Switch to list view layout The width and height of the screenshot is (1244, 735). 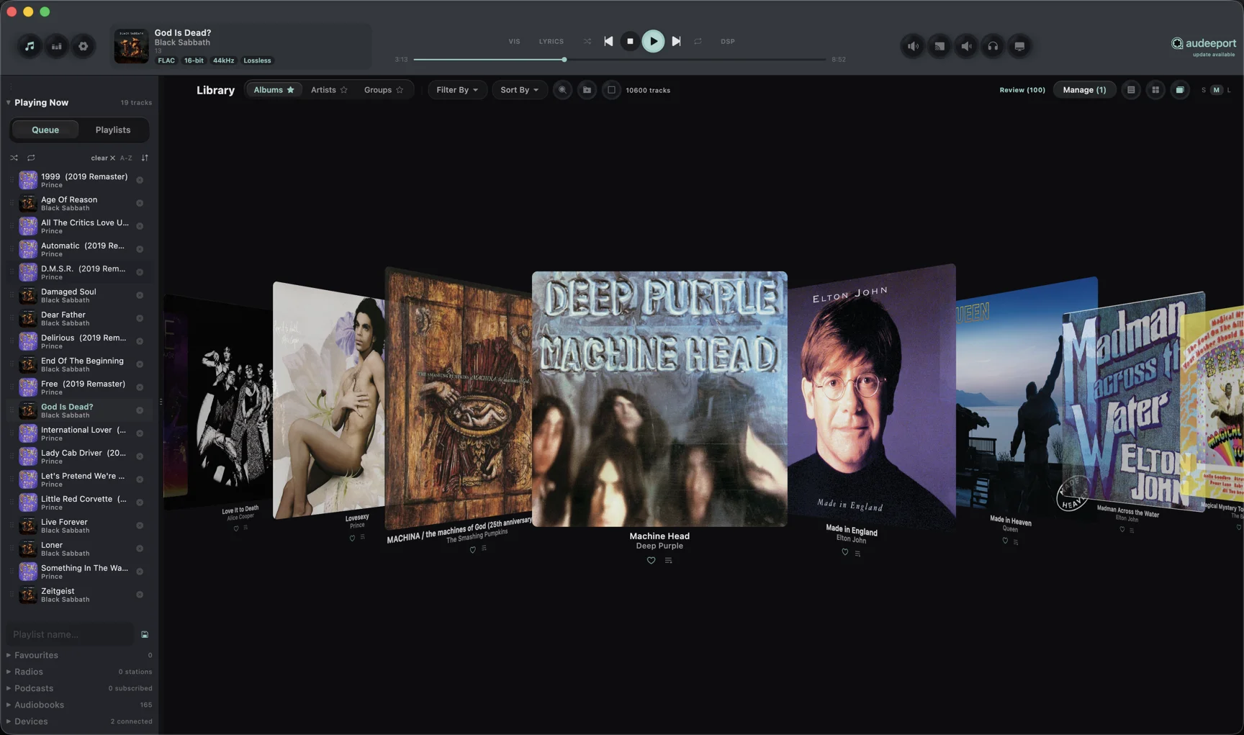coord(1131,90)
